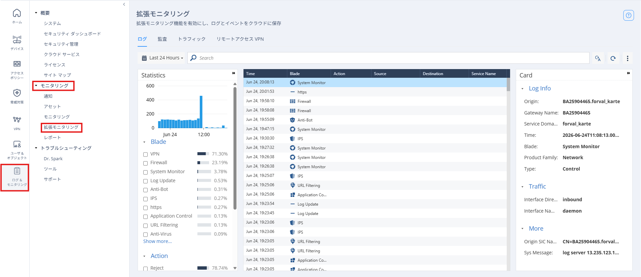Collapse the Log Info card section
641x277 pixels.
click(x=522, y=89)
